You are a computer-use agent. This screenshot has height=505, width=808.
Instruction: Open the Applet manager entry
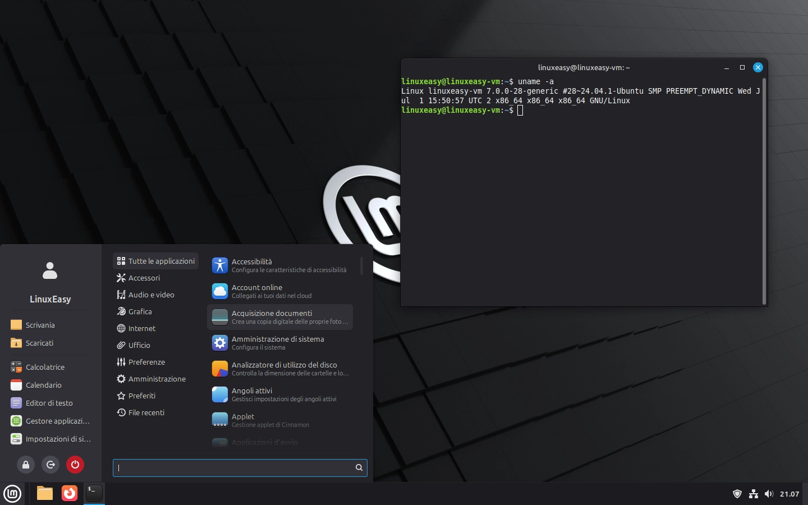pyautogui.click(x=280, y=420)
